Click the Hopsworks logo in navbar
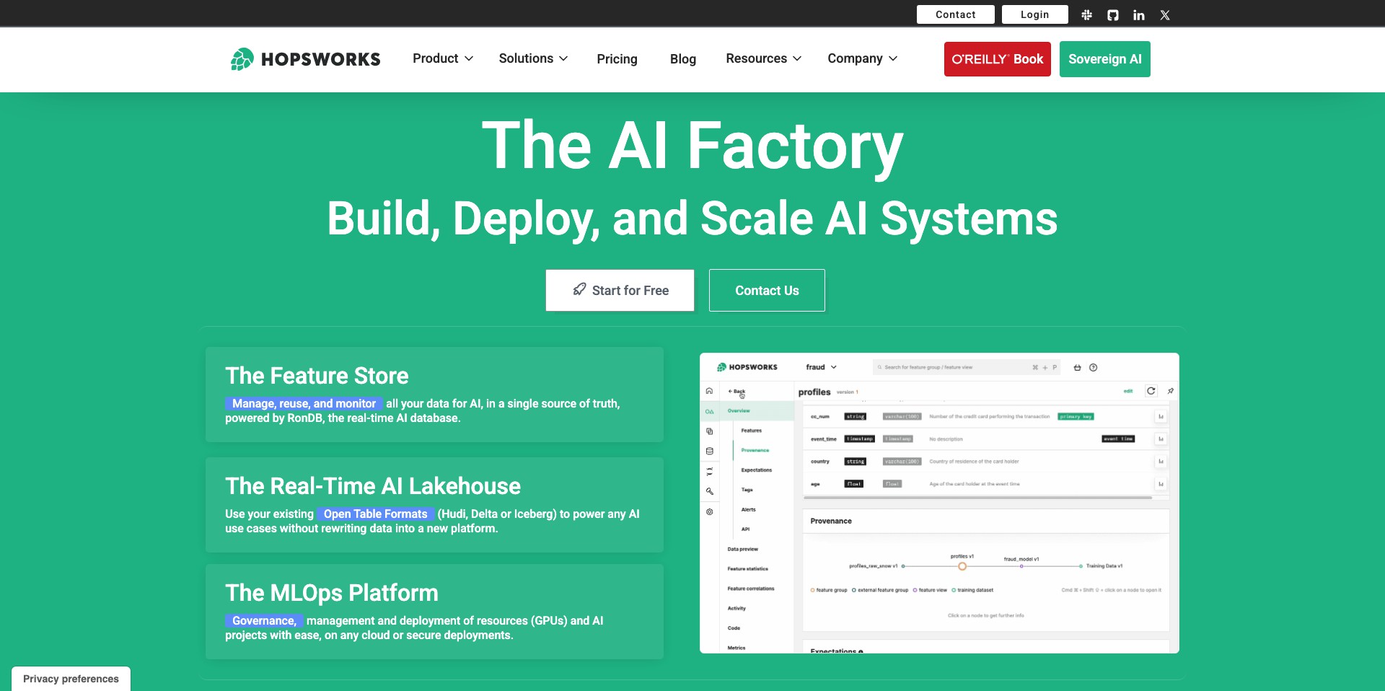This screenshot has height=691, width=1385. click(305, 59)
